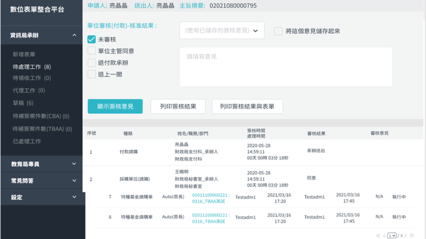Image resolution: width=426 pixels, height=239 pixels.
Task: Go to the previous results page
Action: [x=384, y=235]
